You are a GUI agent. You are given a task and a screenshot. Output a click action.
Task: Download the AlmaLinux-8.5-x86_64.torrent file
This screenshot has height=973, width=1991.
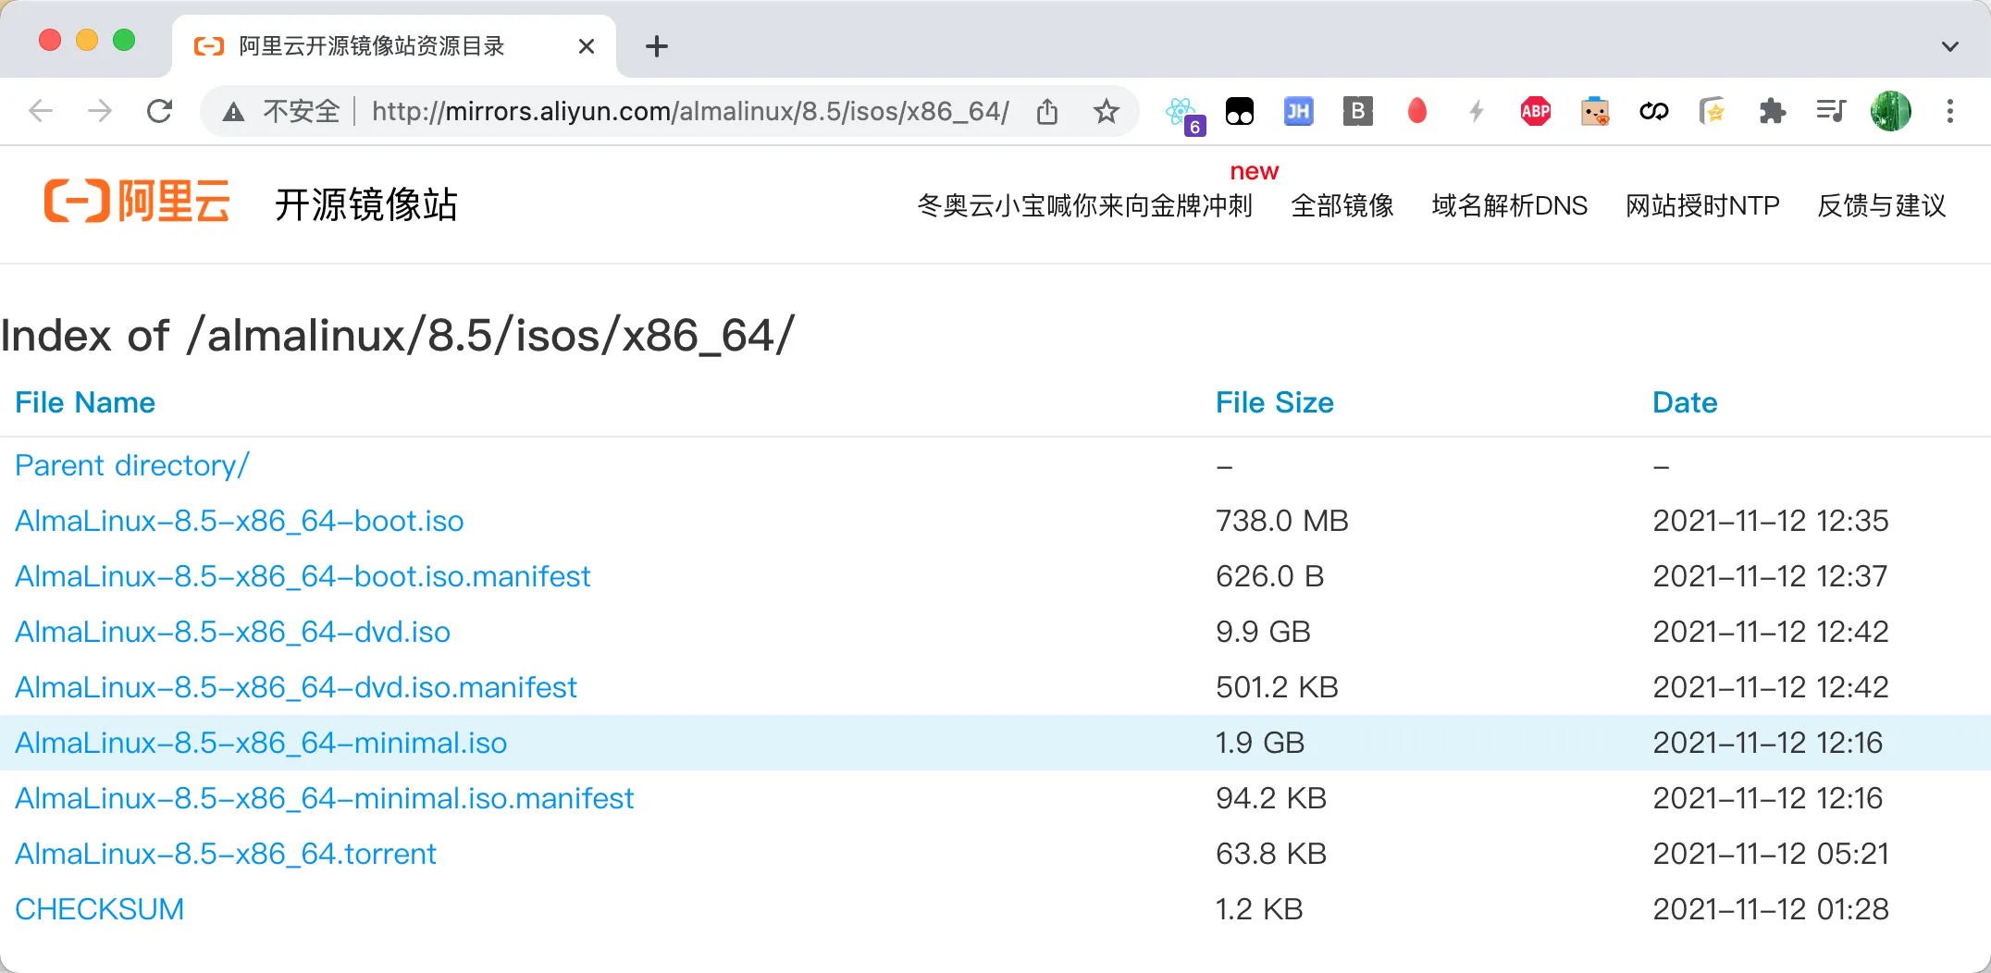[226, 854]
